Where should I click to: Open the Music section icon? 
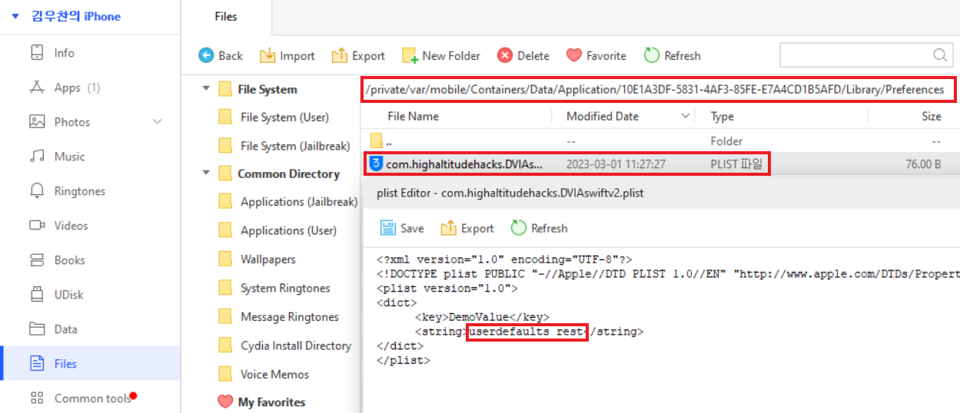coord(37,157)
